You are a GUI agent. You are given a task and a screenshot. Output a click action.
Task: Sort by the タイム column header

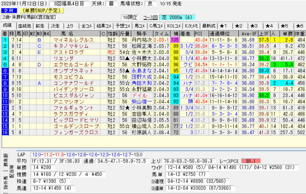161,33
